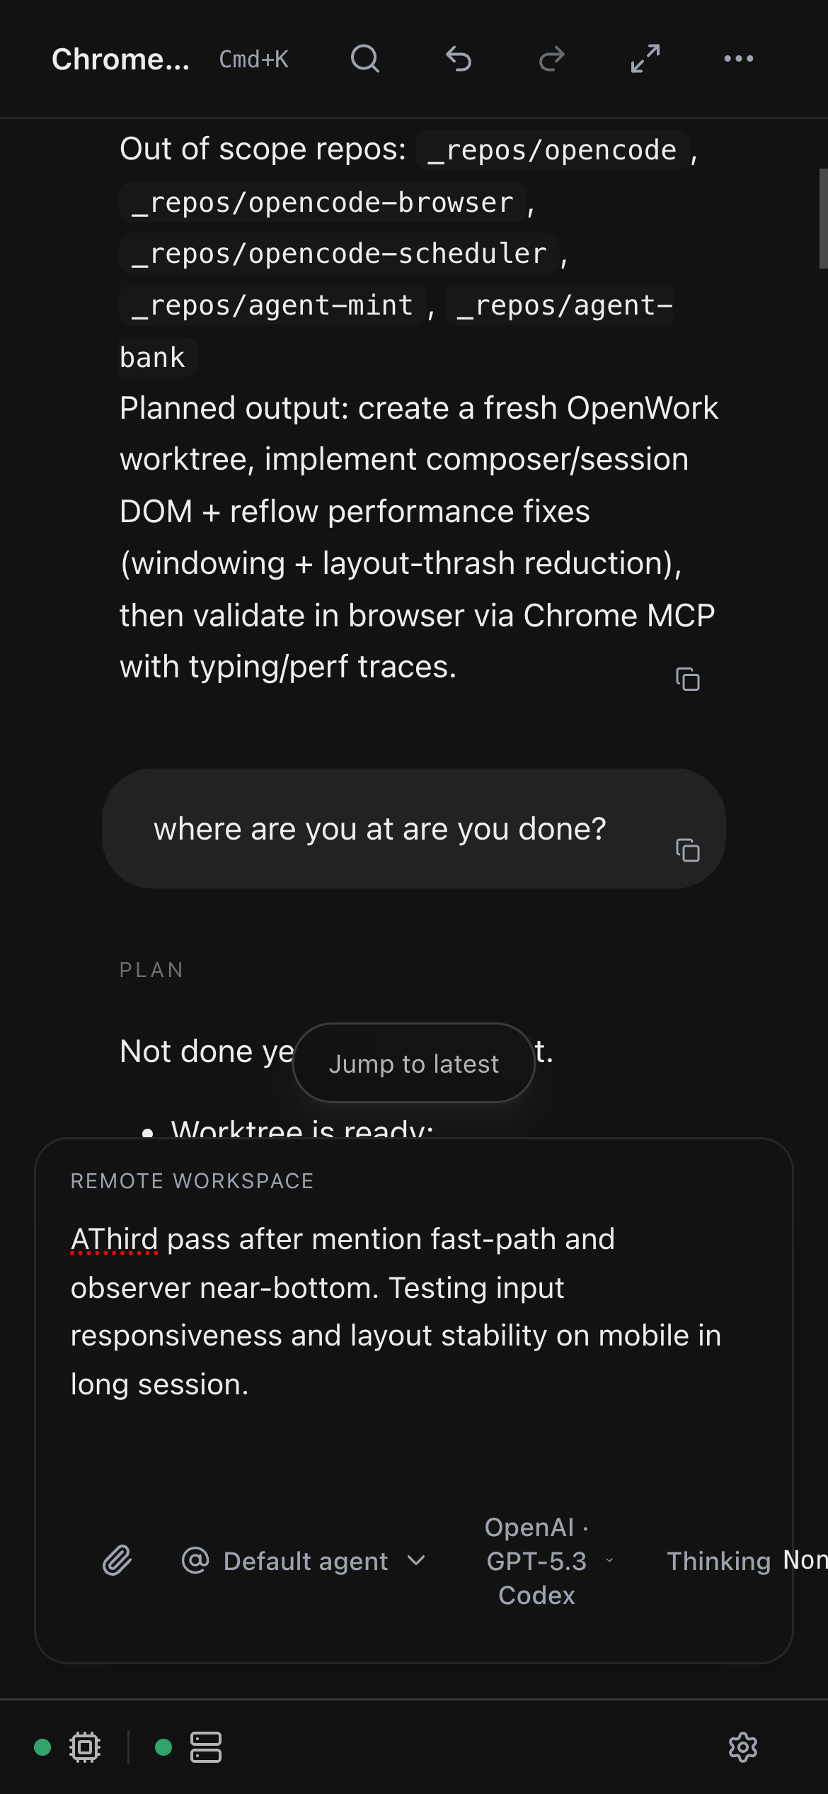Attach a file with the paperclip icon
Screen dimensions: 828x1794
117,1560
